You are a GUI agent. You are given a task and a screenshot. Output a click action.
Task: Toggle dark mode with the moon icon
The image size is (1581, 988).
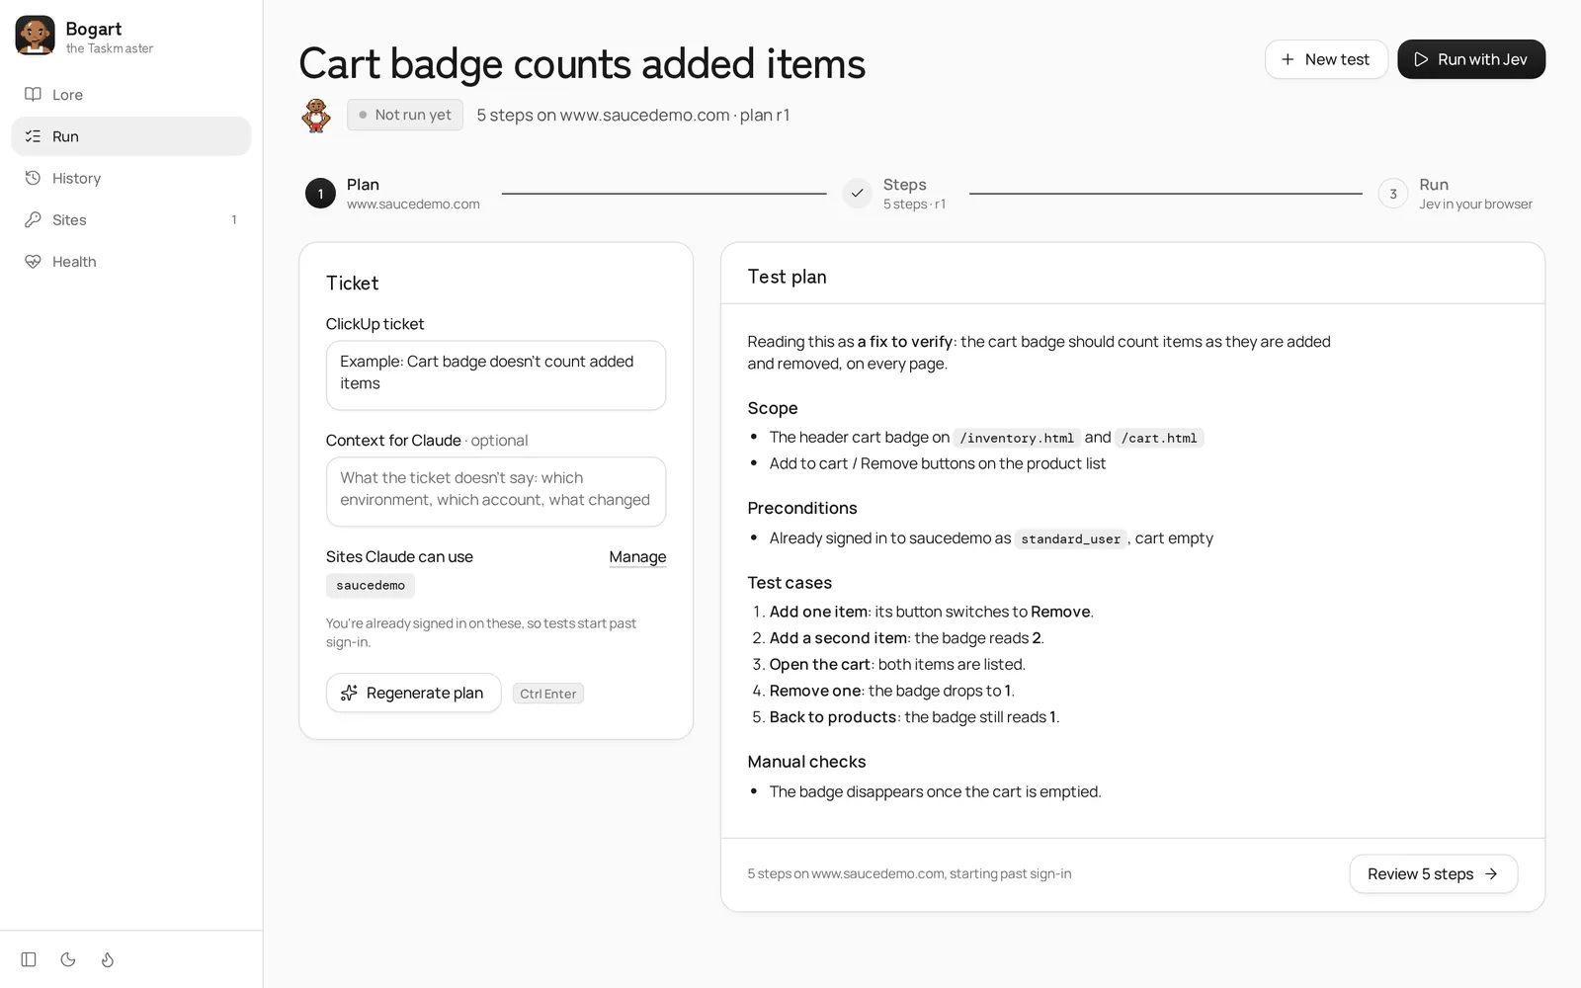[x=68, y=959]
